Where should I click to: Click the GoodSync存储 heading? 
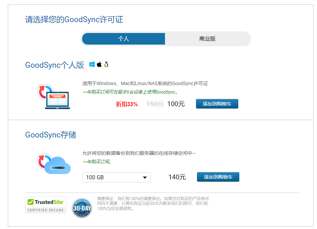(x=50, y=135)
